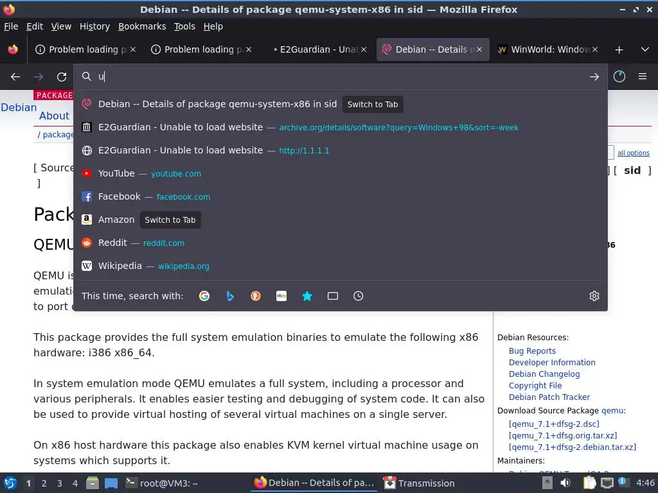Screen dimensions: 658x493
Task: Close the first Problem loading page tab
Action: 132,49
